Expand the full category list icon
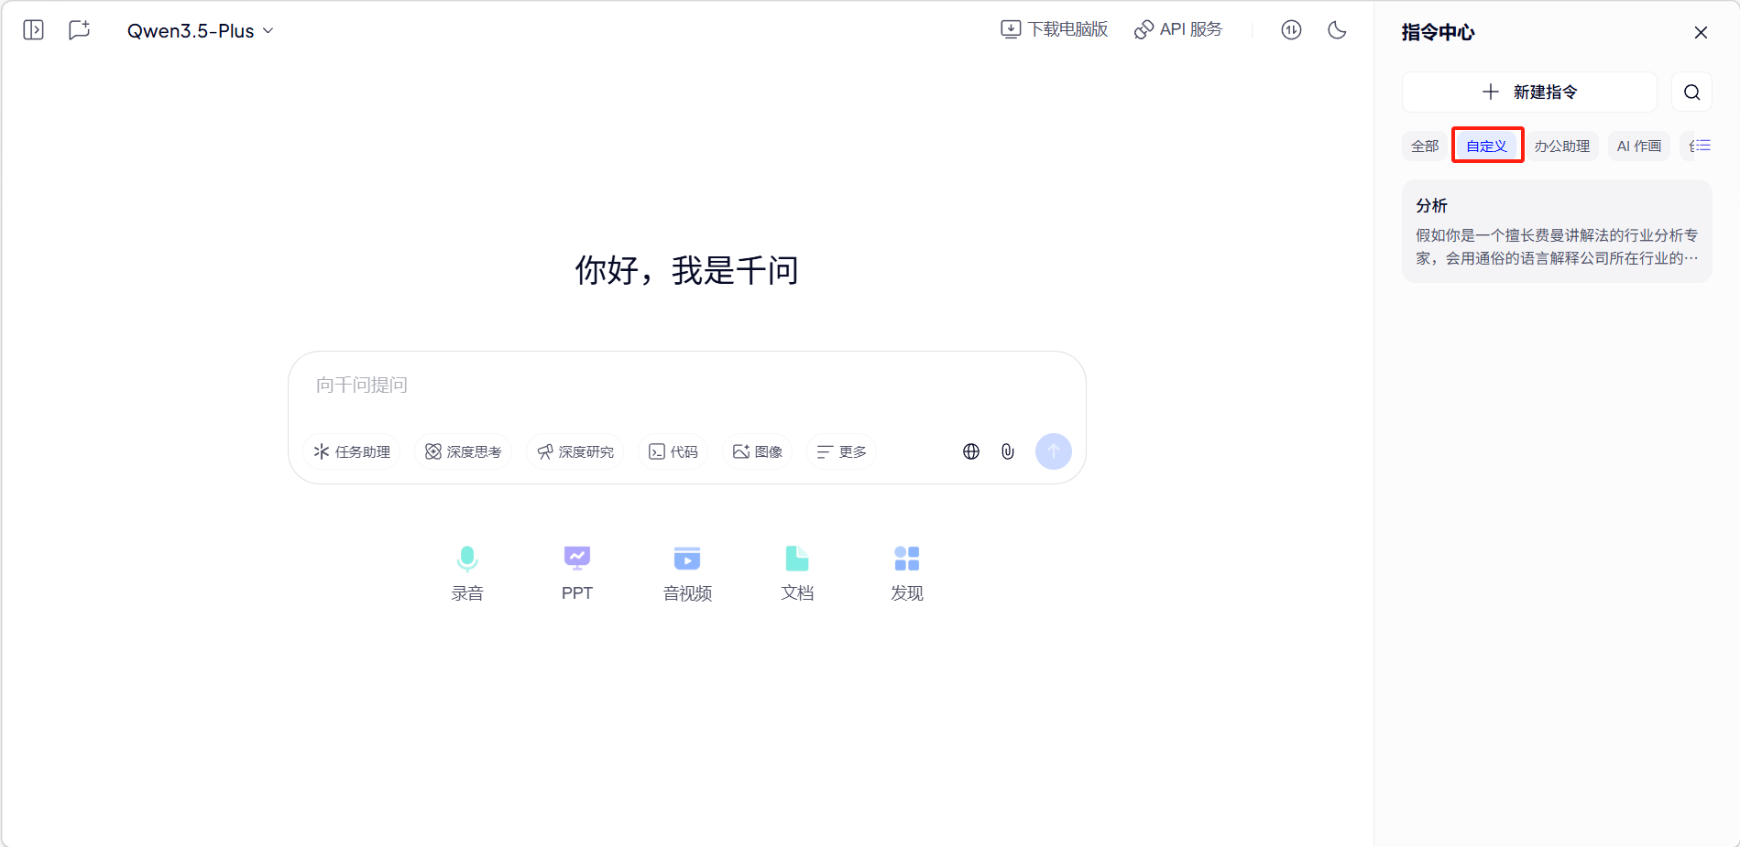 tap(1701, 147)
